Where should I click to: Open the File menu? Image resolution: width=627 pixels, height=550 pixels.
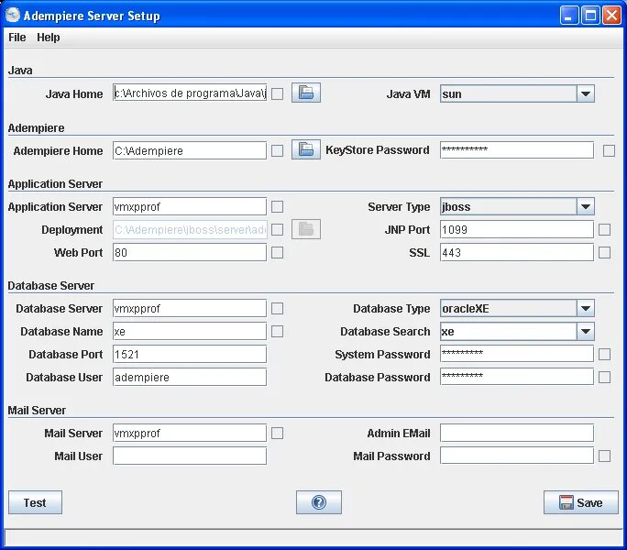(x=17, y=38)
